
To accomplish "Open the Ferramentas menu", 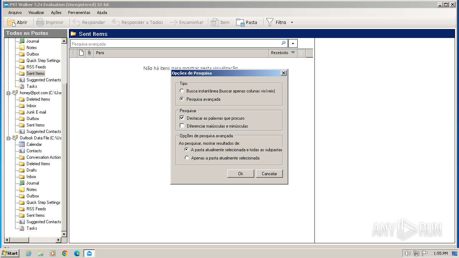I will 79,13.
